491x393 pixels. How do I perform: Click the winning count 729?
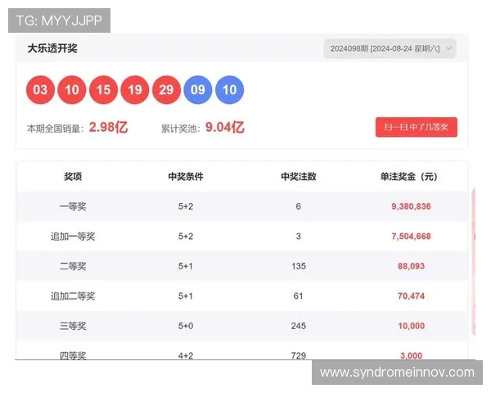299,355
